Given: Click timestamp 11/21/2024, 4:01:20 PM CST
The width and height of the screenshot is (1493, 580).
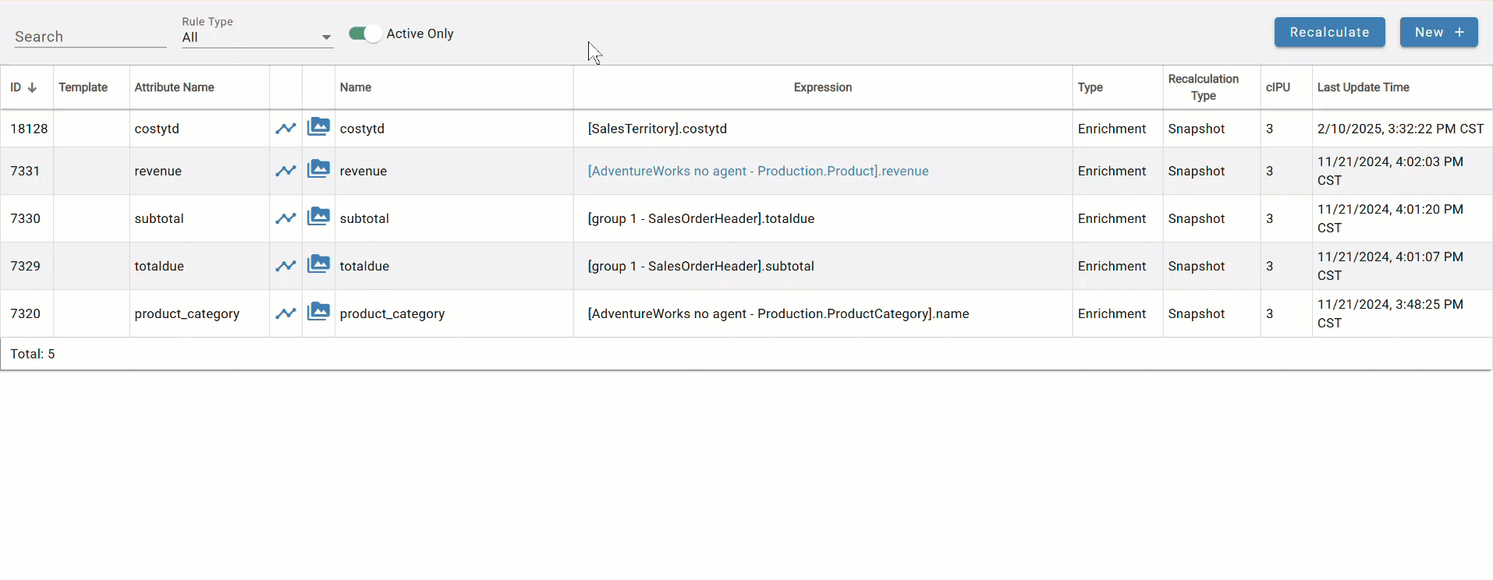Looking at the screenshot, I should coord(1390,218).
